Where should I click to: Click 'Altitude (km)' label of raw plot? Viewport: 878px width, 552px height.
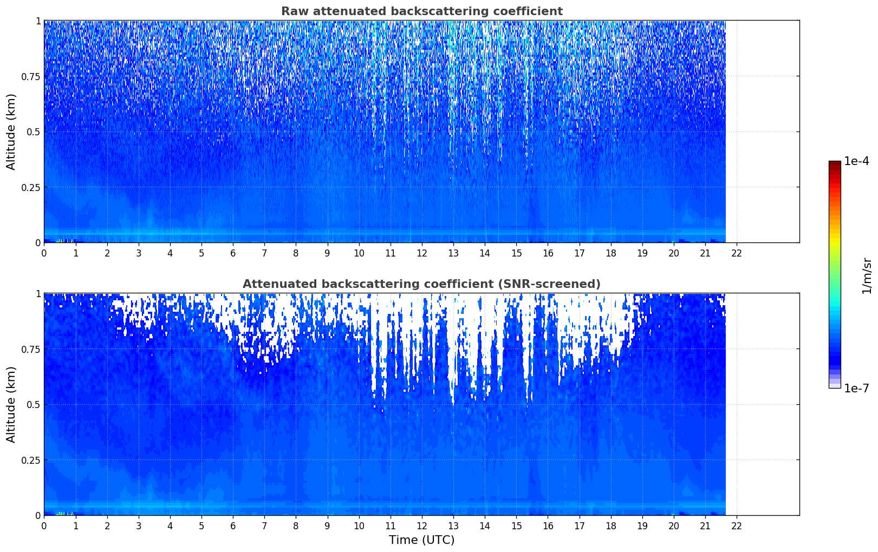pyautogui.click(x=11, y=132)
